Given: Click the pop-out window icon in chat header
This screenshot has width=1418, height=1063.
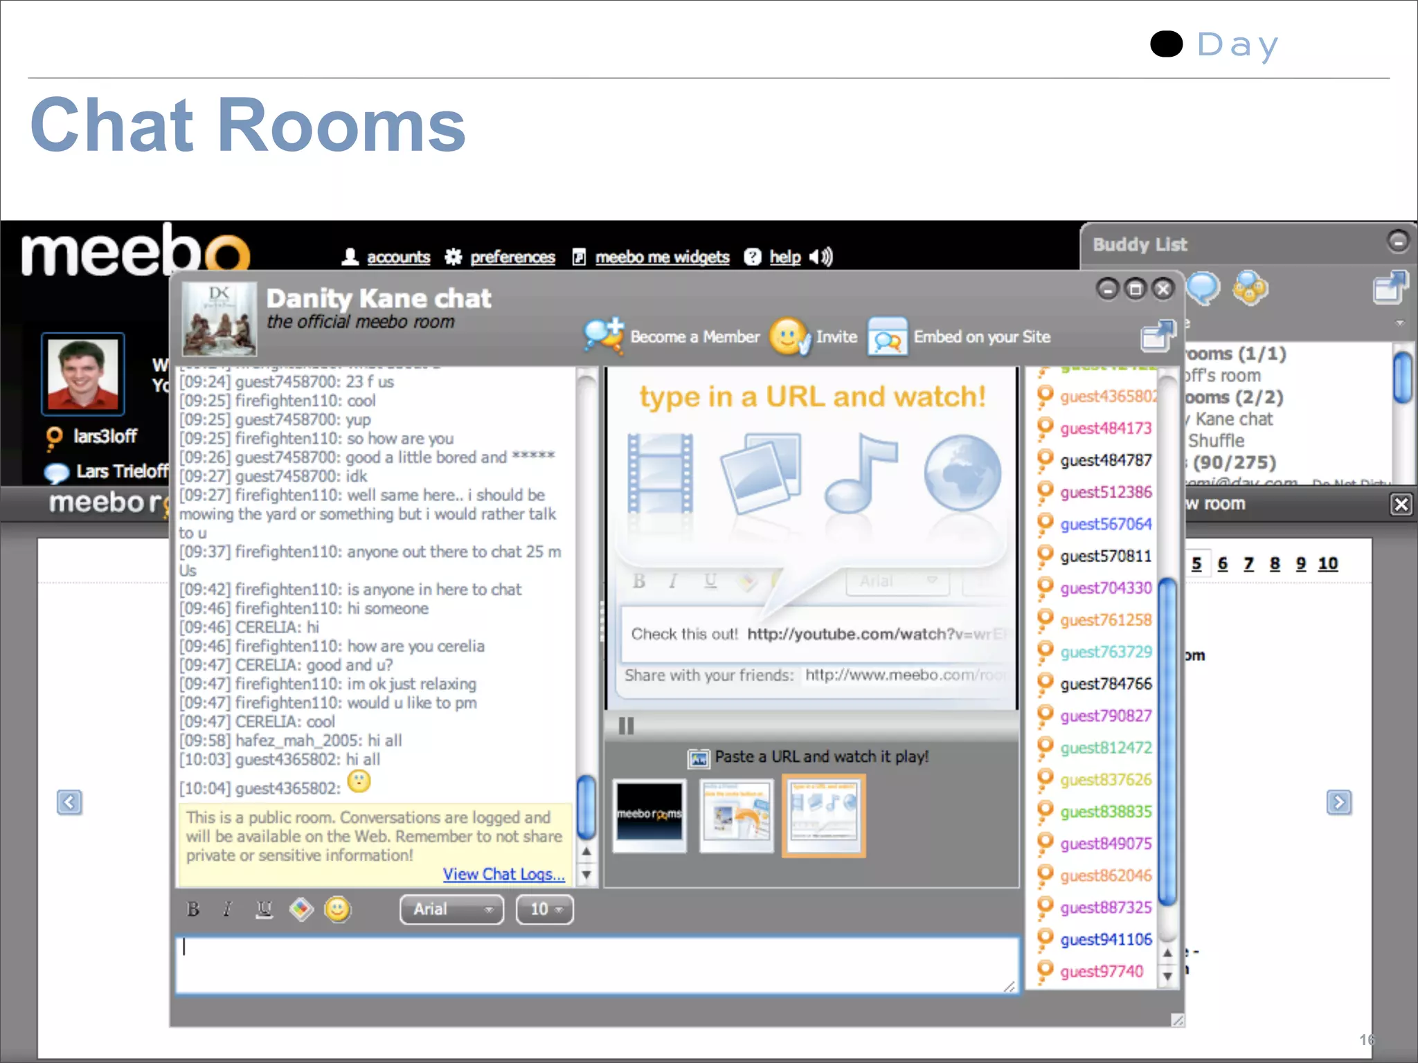Looking at the screenshot, I should 1157,336.
